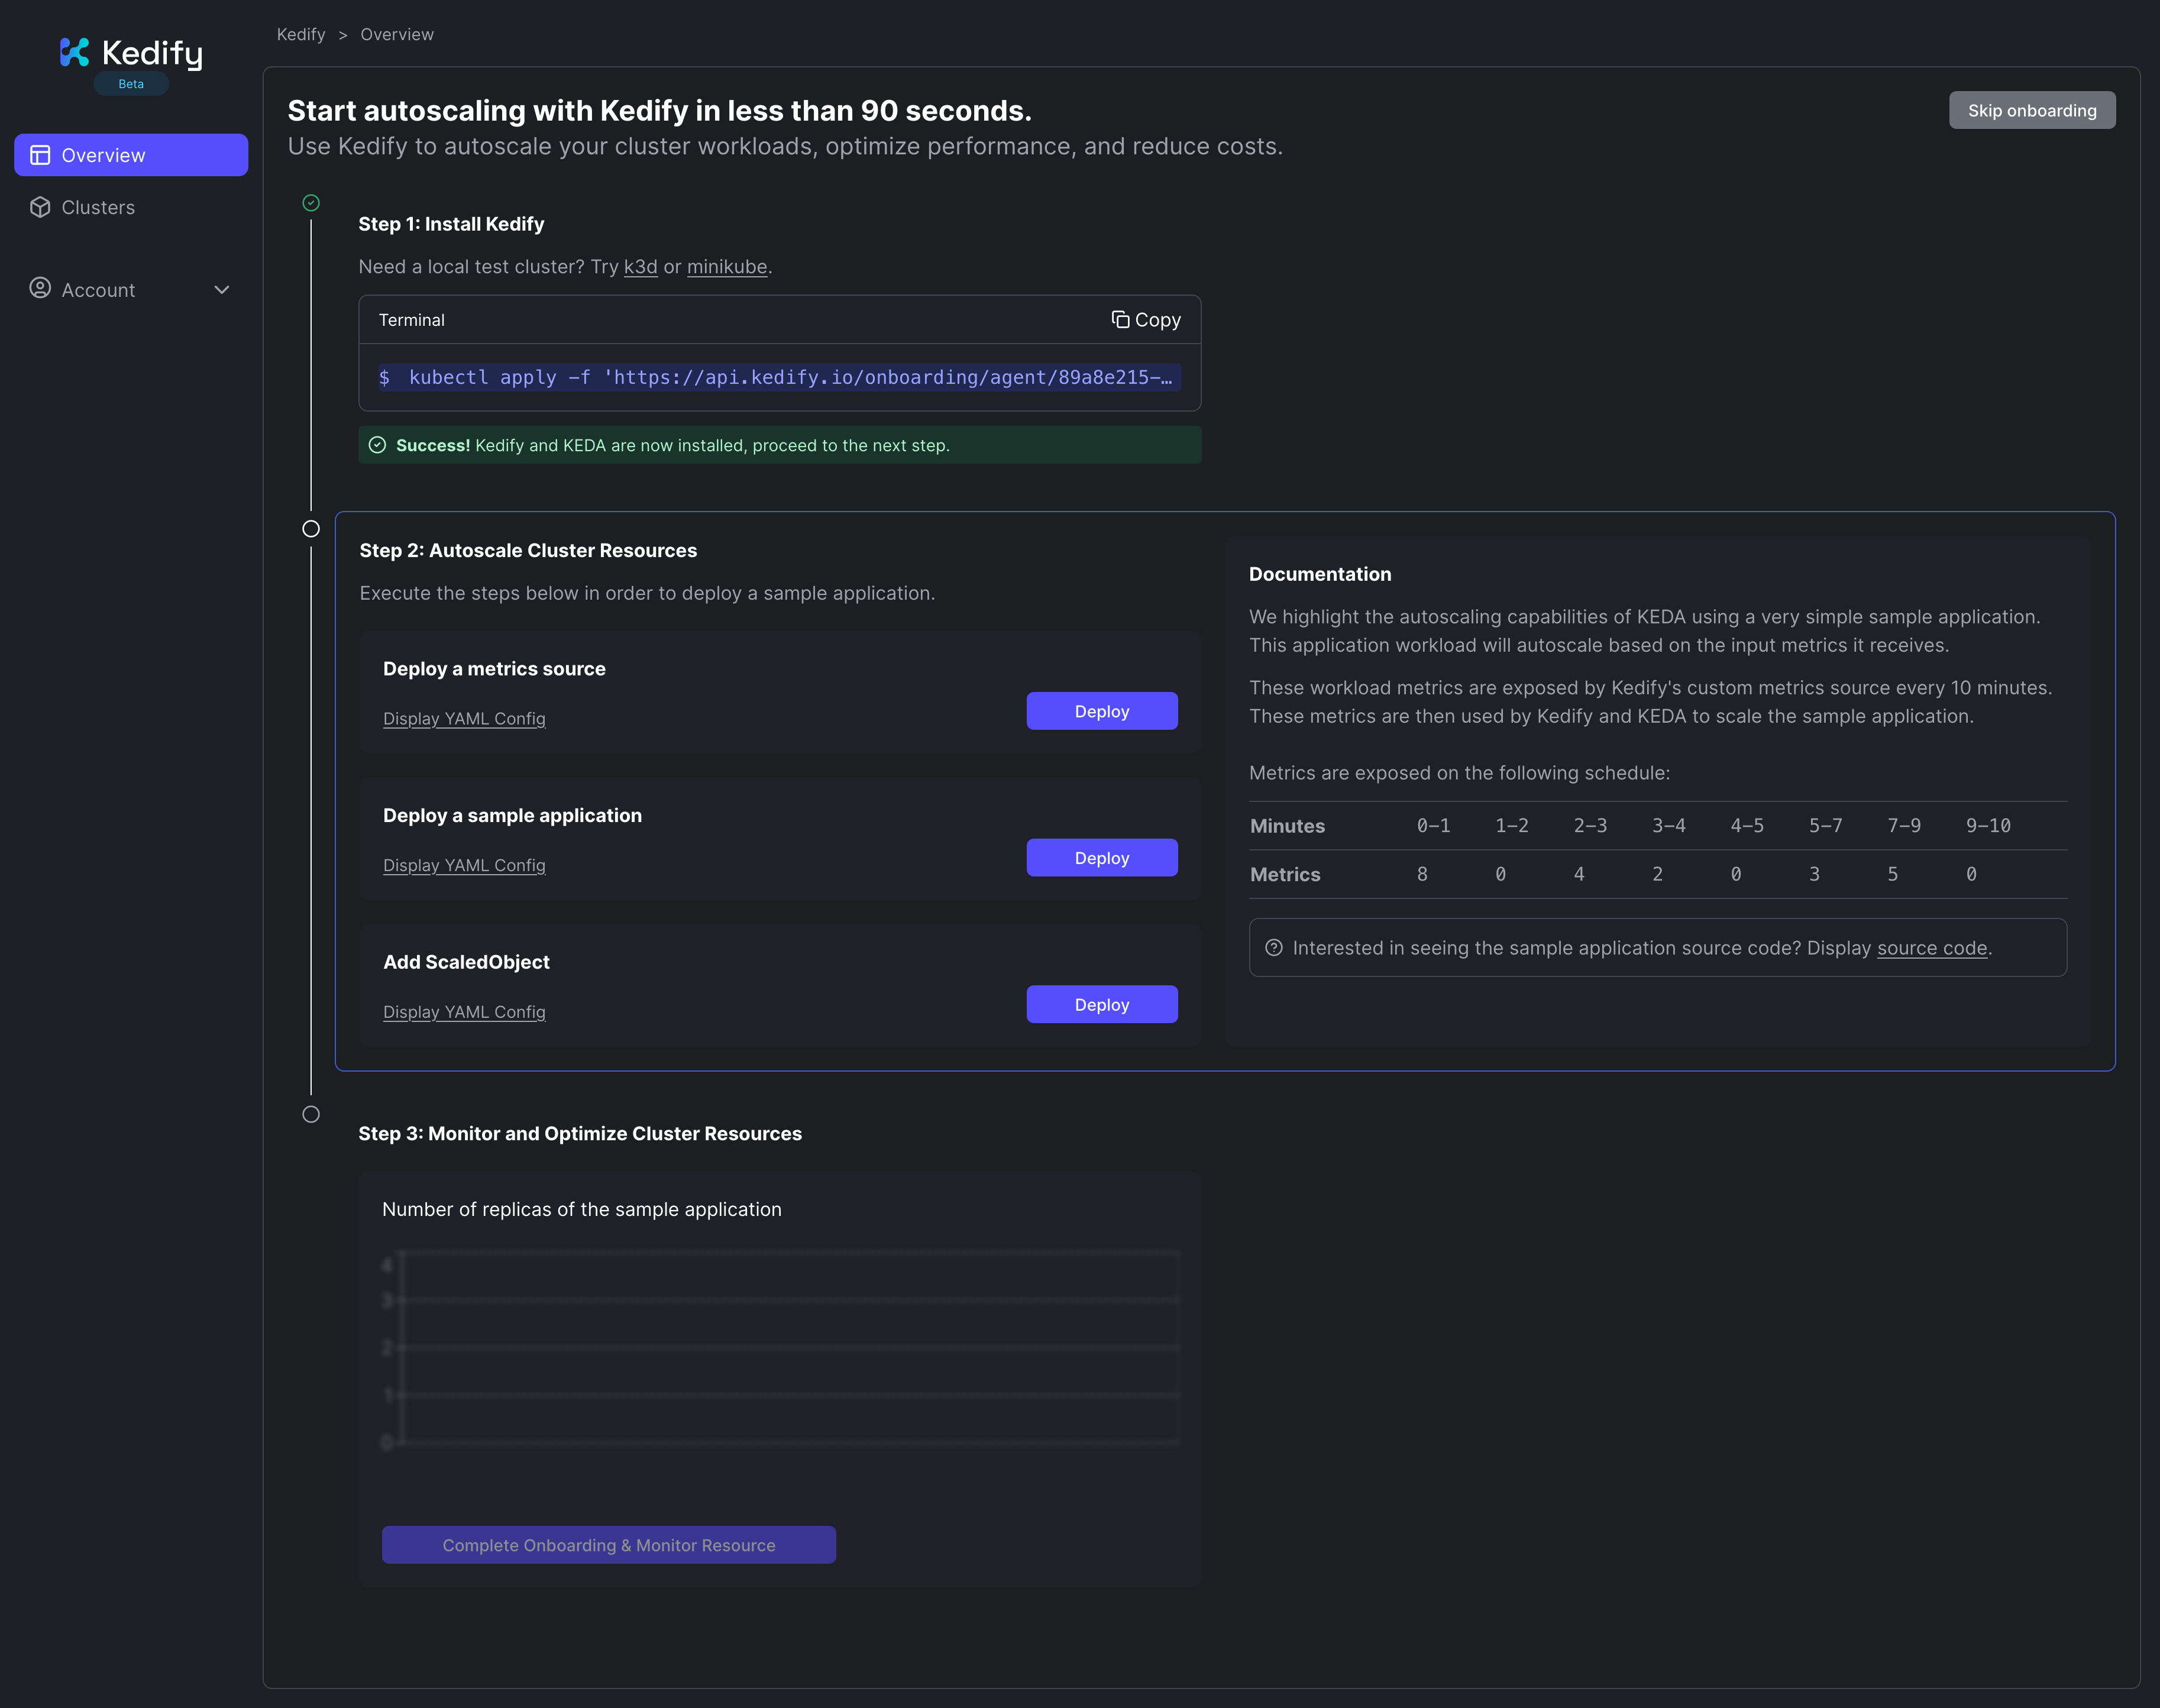Click the copy icon in Terminal header
2160x1708 pixels.
pyautogui.click(x=1120, y=319)
